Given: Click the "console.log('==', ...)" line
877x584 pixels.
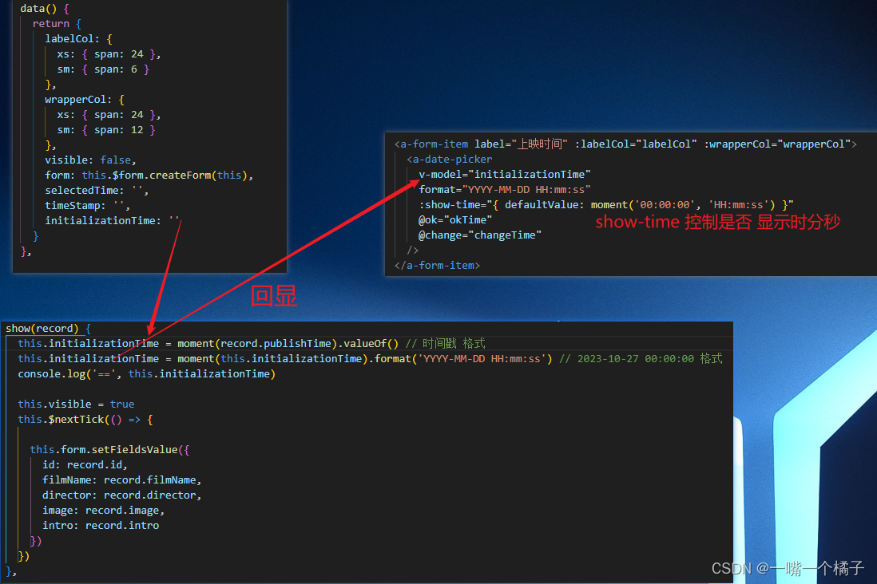Looking at the screenshot, I should click(x=146, y=374).
